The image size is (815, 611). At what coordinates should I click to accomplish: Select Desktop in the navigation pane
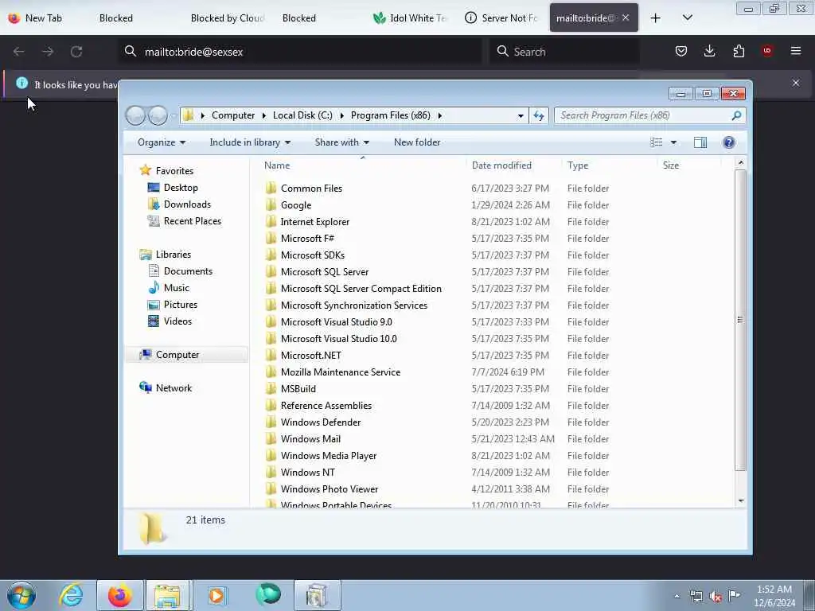(x=181, y=188)
